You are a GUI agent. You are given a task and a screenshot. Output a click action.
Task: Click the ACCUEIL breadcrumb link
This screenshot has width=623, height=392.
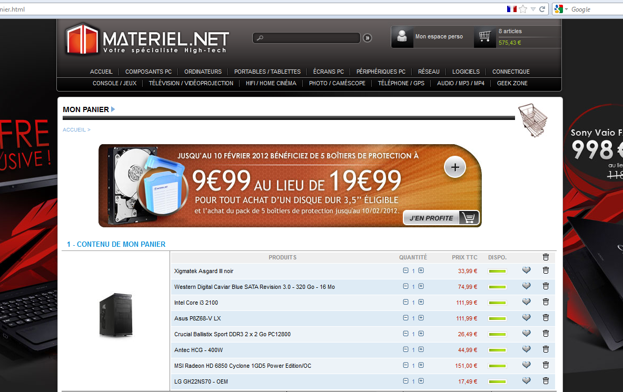click(74, 129)
